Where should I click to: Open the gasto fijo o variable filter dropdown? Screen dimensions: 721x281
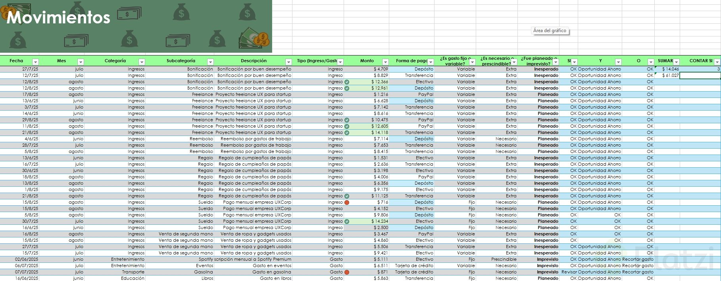(x=472, y=62)
